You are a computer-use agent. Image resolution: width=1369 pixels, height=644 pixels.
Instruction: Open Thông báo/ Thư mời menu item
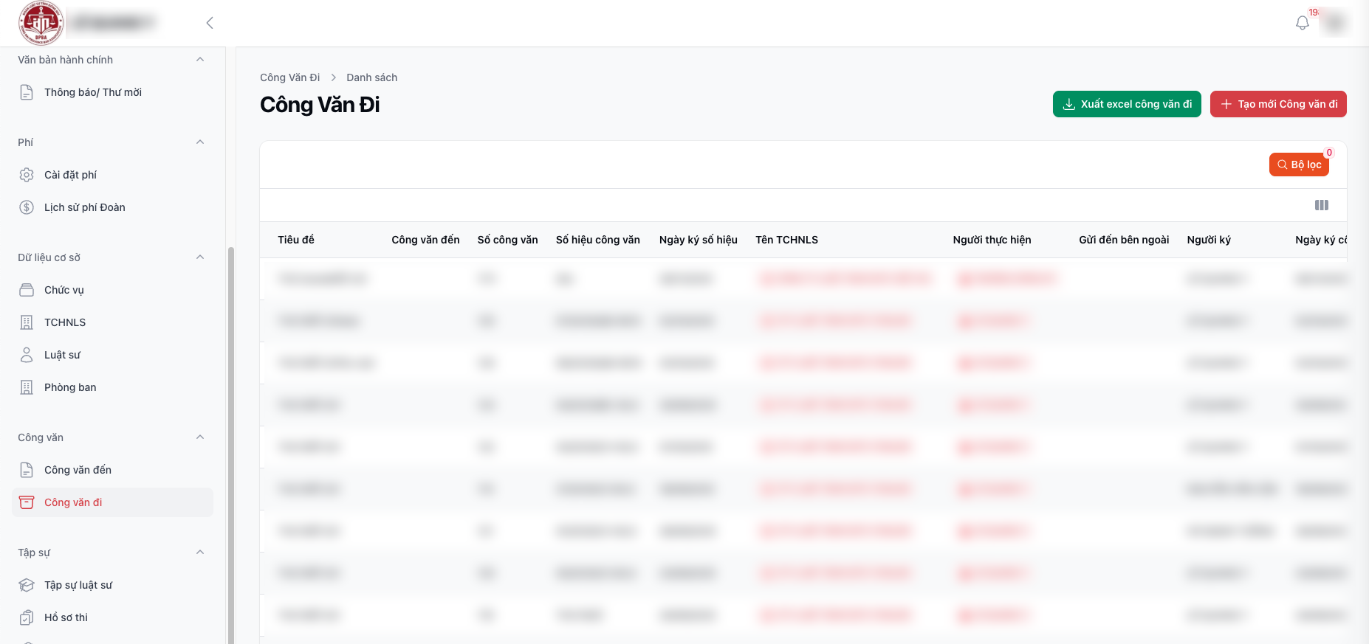click(92, 92)
